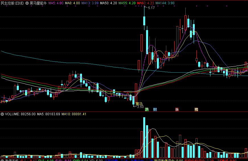Click the candlestick at the 3.50 low
The height and width of the screenshot is (161, 248).
click(133, 100)
